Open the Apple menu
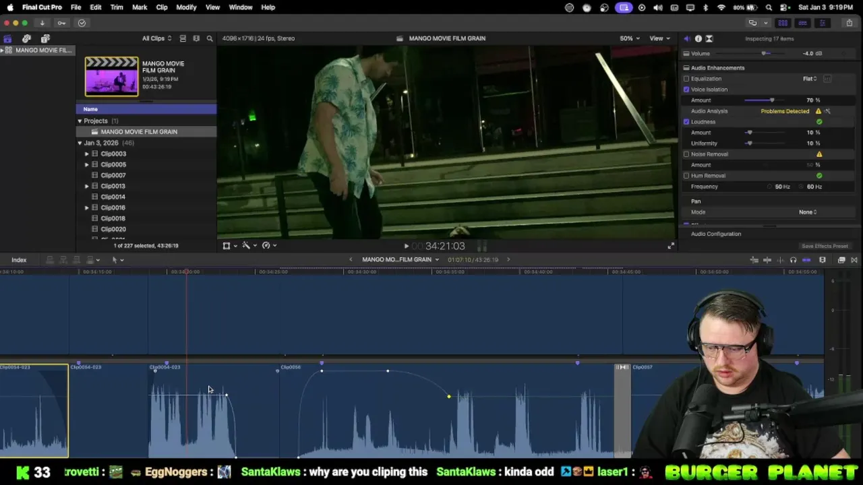 coord(9,7)
